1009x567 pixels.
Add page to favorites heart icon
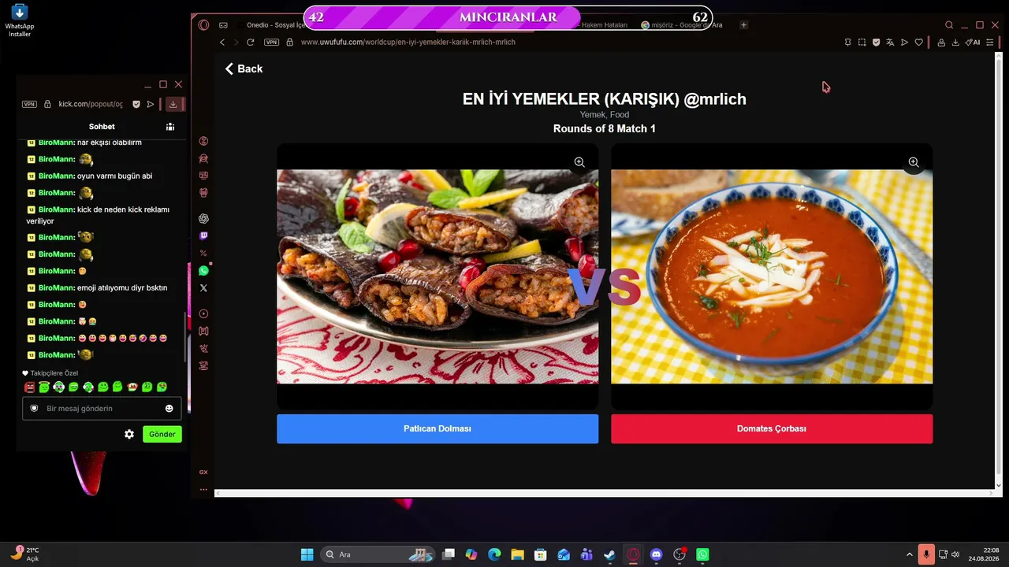tap(918, 42)
